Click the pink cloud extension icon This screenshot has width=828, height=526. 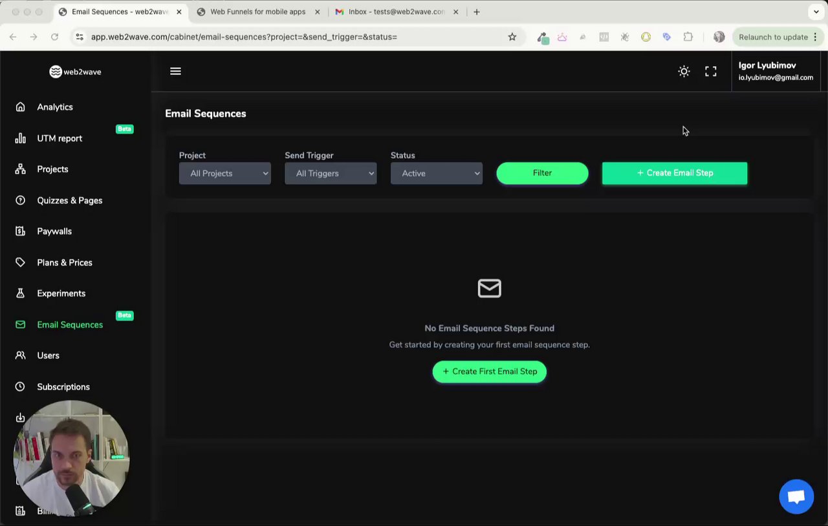click(x=562, y=37)
